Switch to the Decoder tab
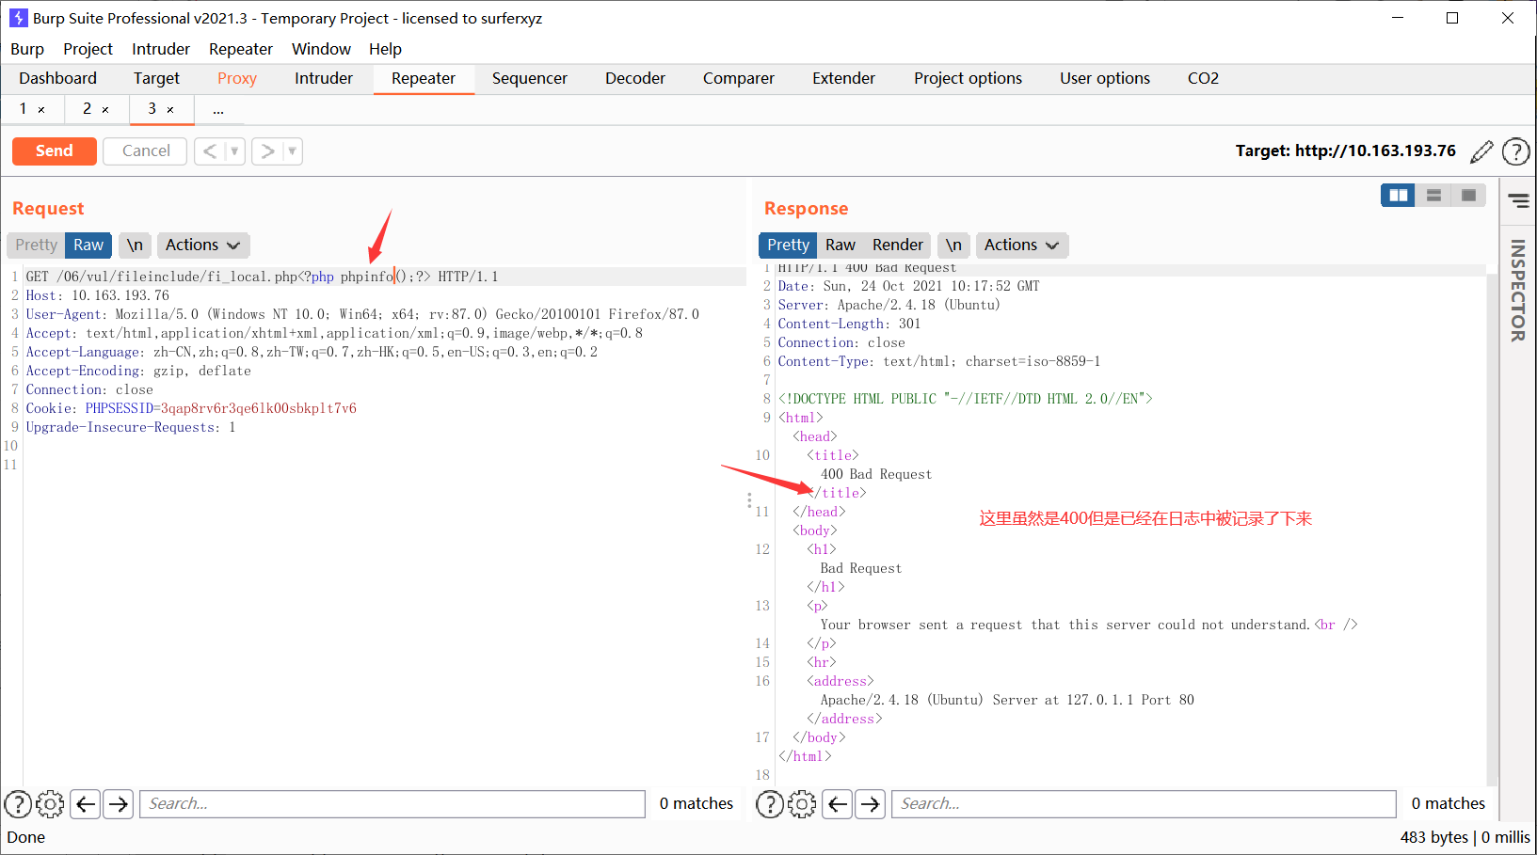The width and height of the screenshot is (1537, 855). (x=635, y=79)
